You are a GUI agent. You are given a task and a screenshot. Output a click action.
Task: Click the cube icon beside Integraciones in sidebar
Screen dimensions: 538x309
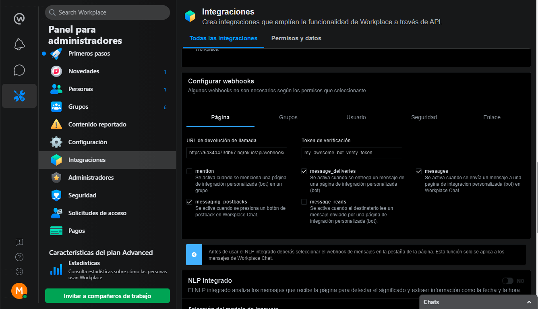coord(56,160)
